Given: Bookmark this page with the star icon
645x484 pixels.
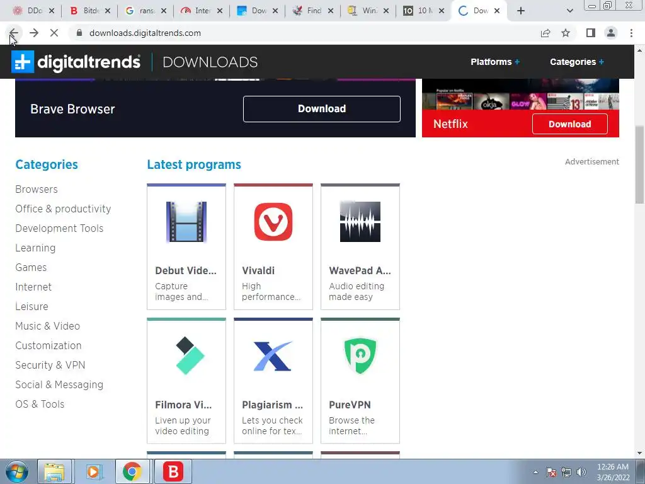Looking at the screenshot, I should pyautogui.click(x=566, y=33).
